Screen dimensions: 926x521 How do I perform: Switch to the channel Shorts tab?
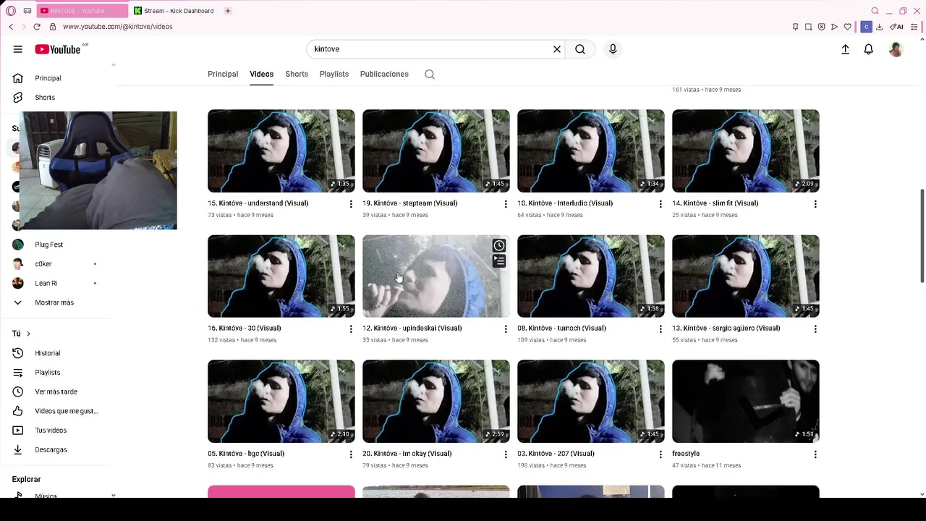click(x=297, y=74)
